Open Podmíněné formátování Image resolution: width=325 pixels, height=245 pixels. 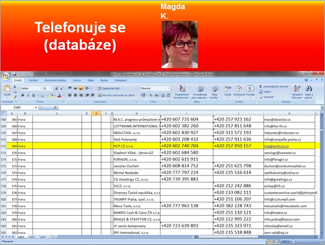(x=181, y=92)
